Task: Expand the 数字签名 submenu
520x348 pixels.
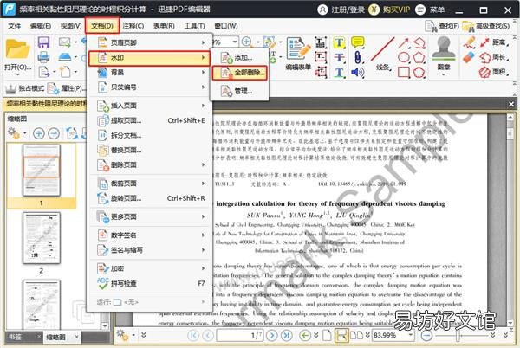Action: tap(150, 235)
